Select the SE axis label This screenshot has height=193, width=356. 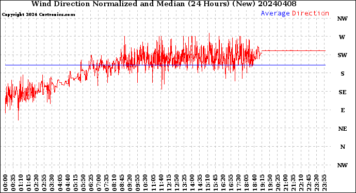[x=343, y=92]
